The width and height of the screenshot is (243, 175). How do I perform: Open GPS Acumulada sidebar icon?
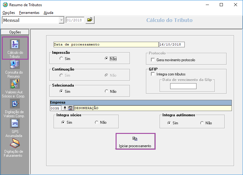pyautogui.click(x=15, y=123)
